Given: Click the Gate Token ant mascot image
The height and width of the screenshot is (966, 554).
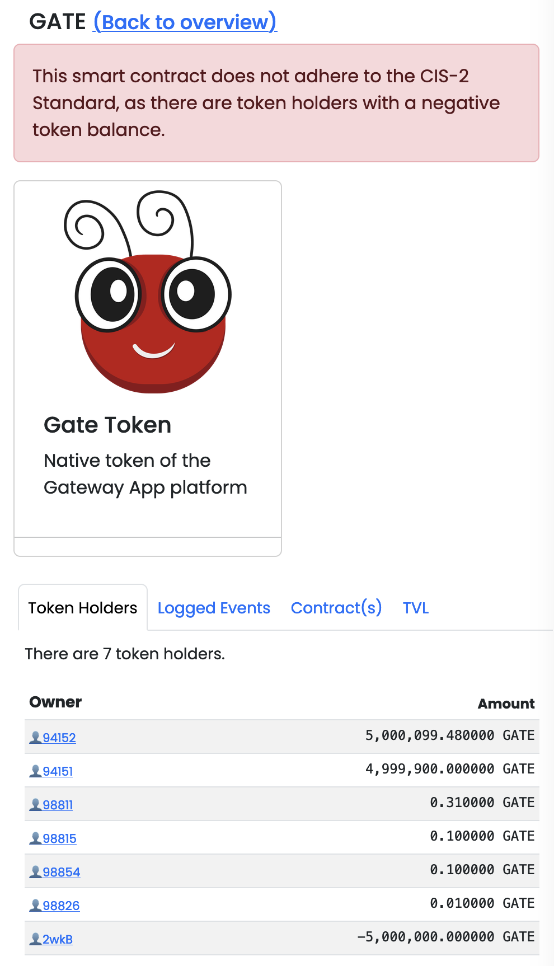Looking at the screenshot, I should (148, 292).
